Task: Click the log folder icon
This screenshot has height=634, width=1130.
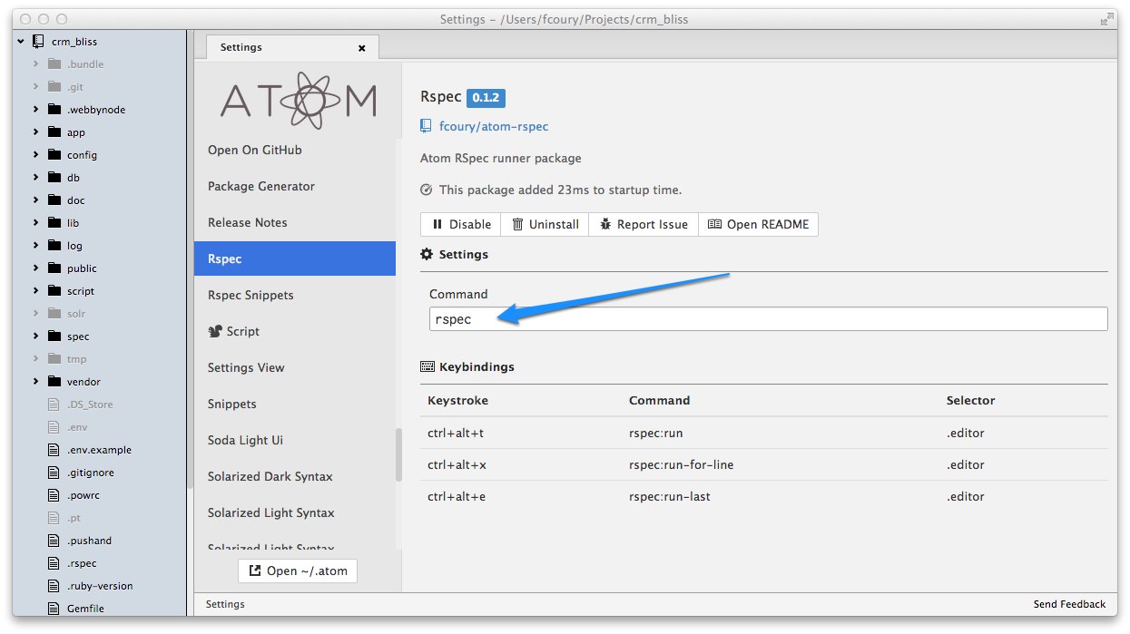Action: (x=54, y=245)
